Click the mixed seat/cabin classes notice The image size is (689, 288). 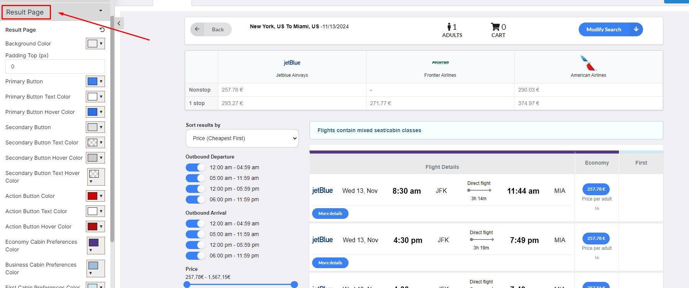click(x=486, y=130)
